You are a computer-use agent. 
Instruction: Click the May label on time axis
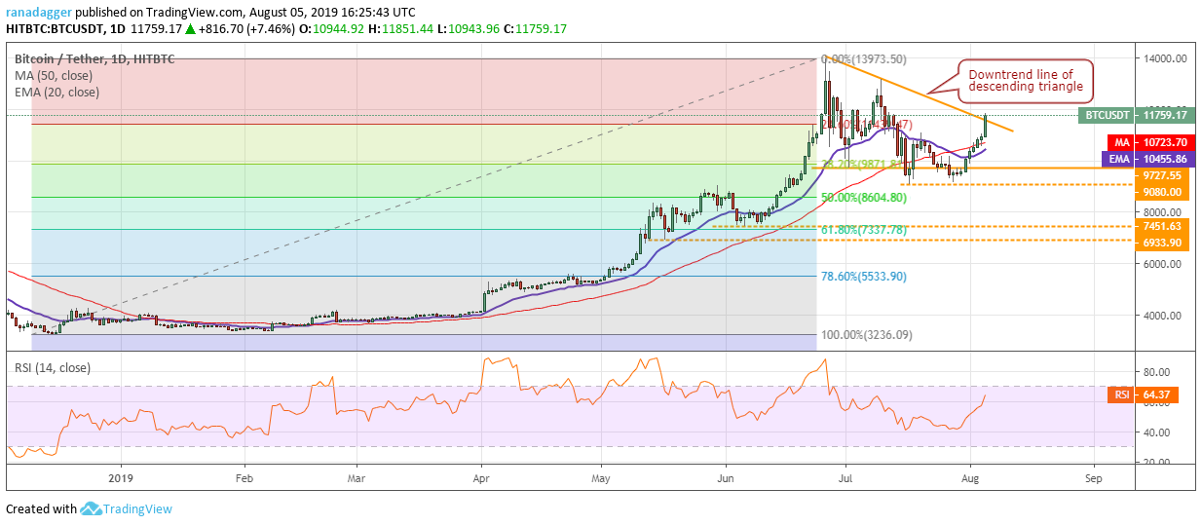coord(602,480)
